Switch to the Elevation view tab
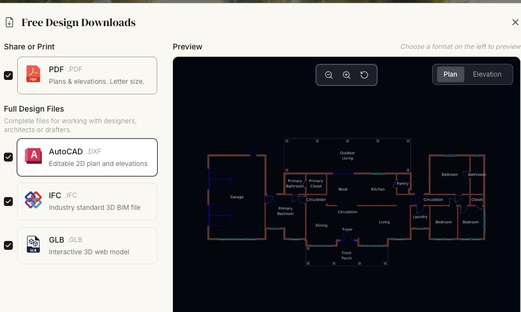Image resolution: width=521 pixels, height=312 pixels. click(x=487, y=74)
